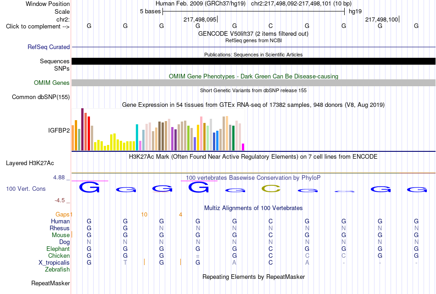
Task: Click the Zebrafish species label
Action: pos(57,270)
